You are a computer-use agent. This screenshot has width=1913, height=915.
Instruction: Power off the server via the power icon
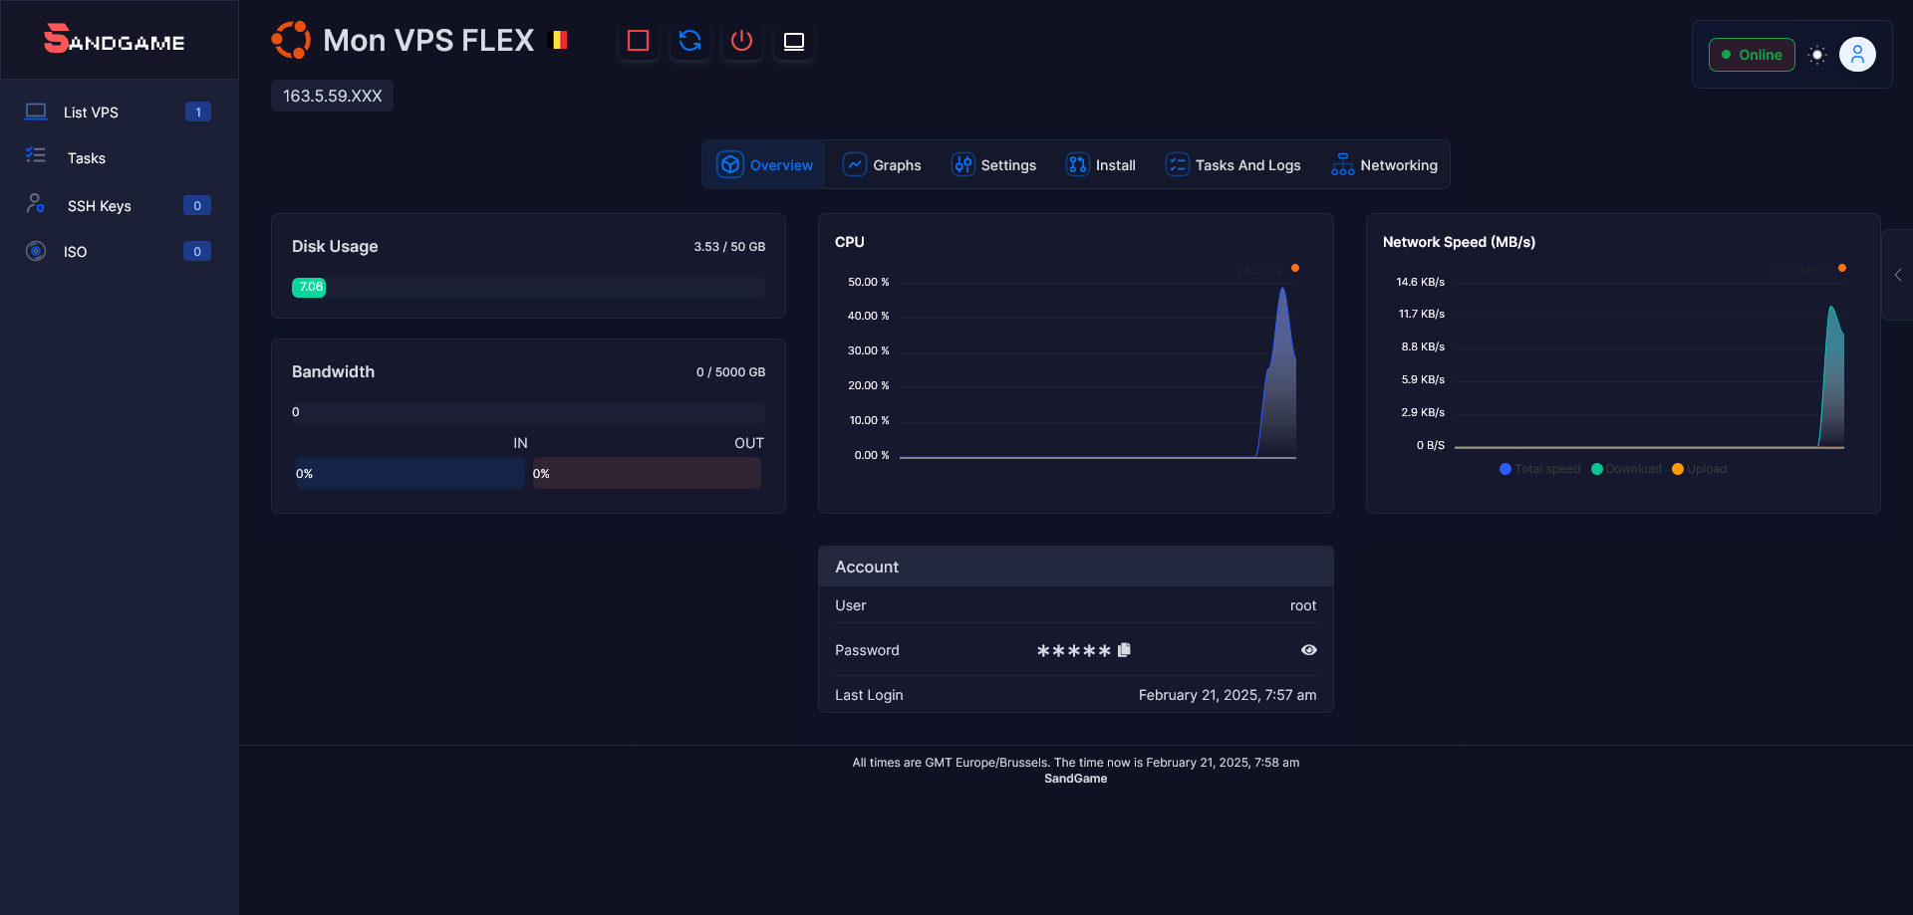[741, 41]
